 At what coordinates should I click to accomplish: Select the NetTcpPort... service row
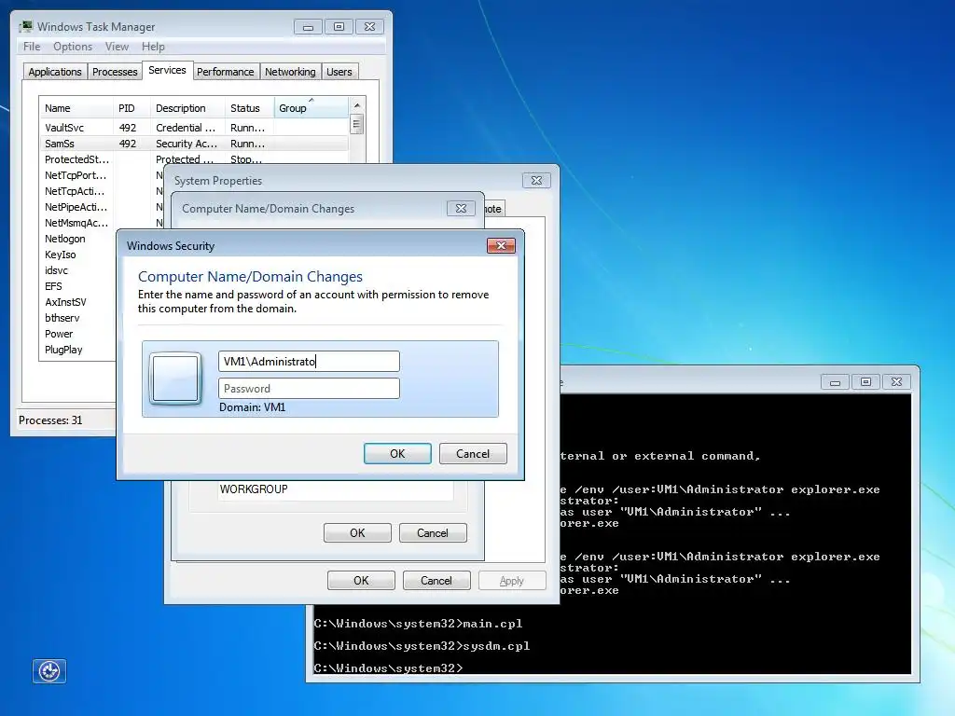click(x=77, y=175)
